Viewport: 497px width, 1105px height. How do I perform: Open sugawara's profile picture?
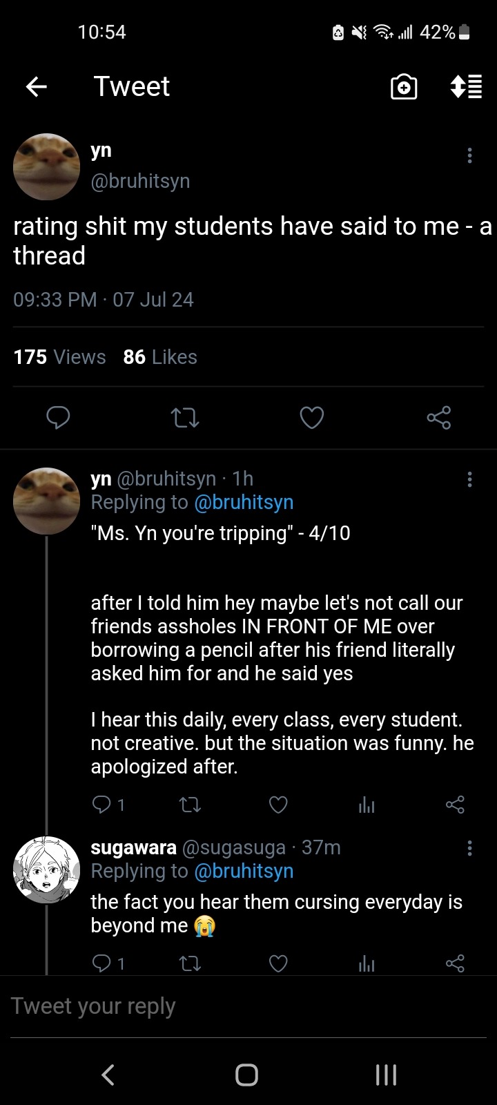pos(47,870)
